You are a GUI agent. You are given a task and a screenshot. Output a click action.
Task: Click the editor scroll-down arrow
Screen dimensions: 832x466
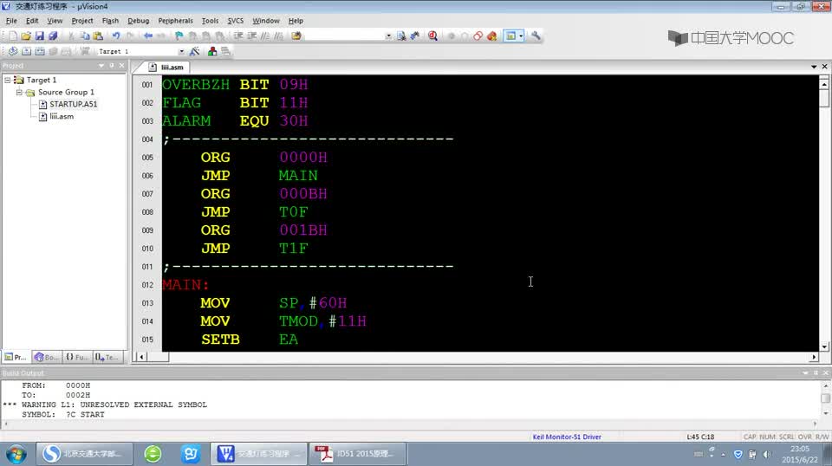point(824,346)
